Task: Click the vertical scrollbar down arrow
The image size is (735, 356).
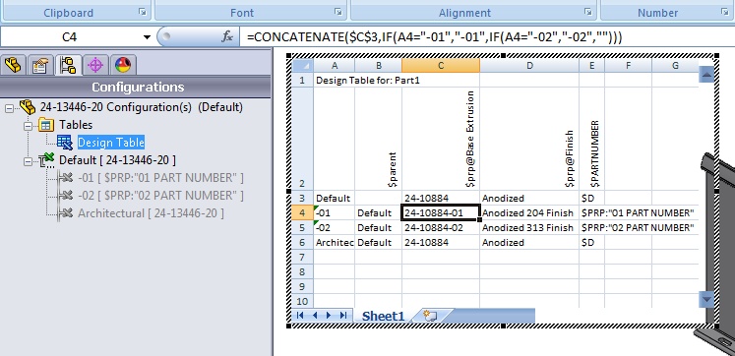Action: 706,299
